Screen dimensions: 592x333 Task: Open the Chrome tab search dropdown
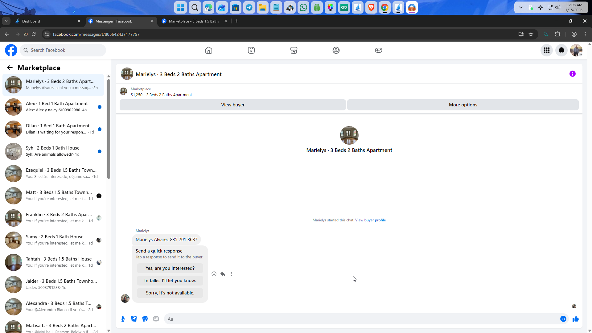pos(6,21)
